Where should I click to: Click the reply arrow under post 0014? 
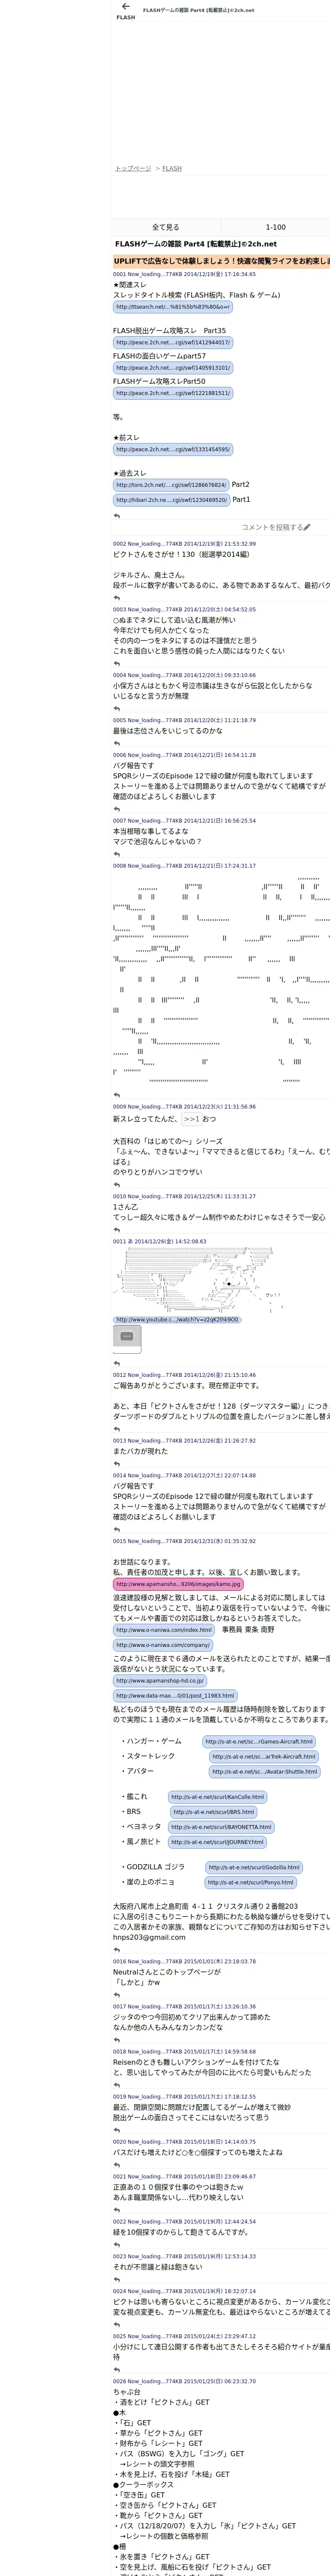[x=117, y=1529]
